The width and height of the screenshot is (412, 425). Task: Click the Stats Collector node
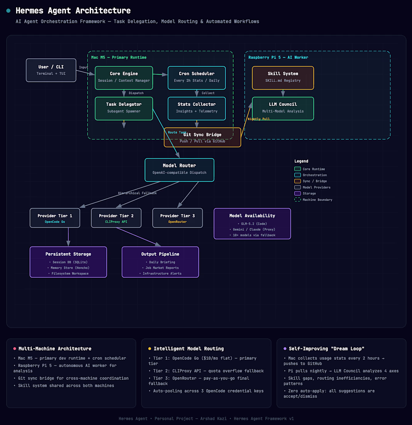coord(197,109)
